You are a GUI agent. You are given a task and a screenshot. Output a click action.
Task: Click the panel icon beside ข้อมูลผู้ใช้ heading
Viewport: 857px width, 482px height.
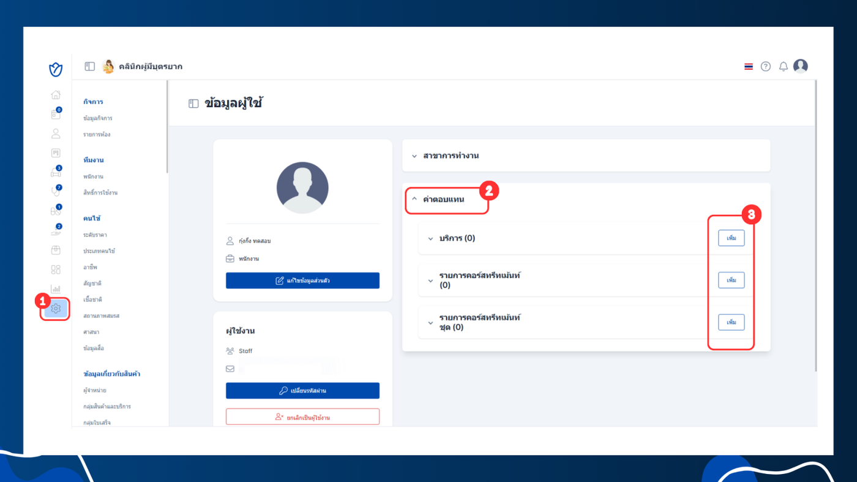pos(193,104)
